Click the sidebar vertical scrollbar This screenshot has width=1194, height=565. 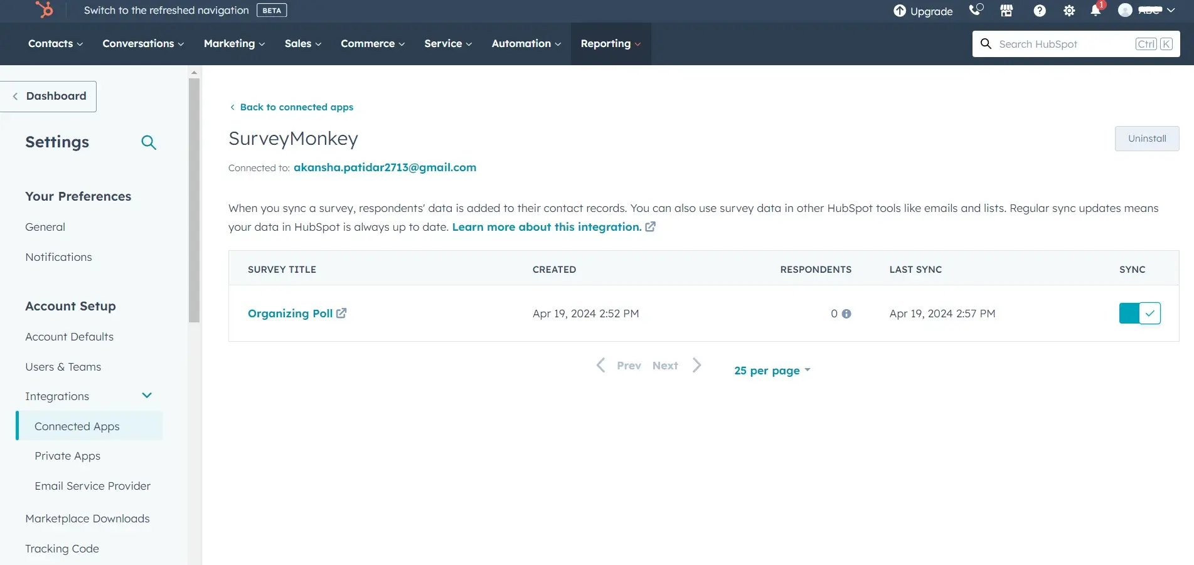194,201
